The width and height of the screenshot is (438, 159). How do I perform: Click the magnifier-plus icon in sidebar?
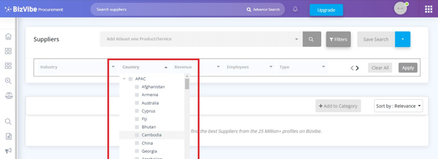(x=9, y=81)
